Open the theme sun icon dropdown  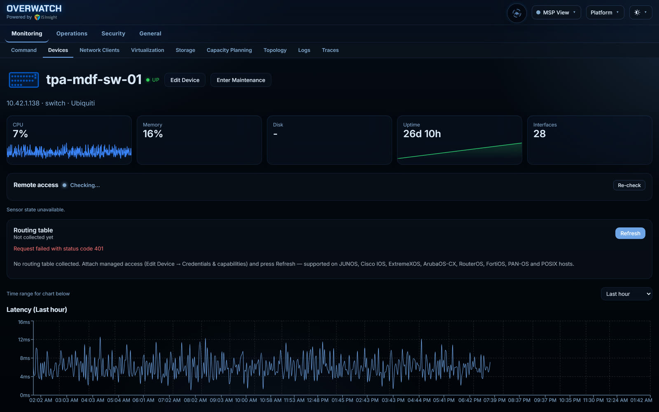pyautogui.click(x=640, y=12)
